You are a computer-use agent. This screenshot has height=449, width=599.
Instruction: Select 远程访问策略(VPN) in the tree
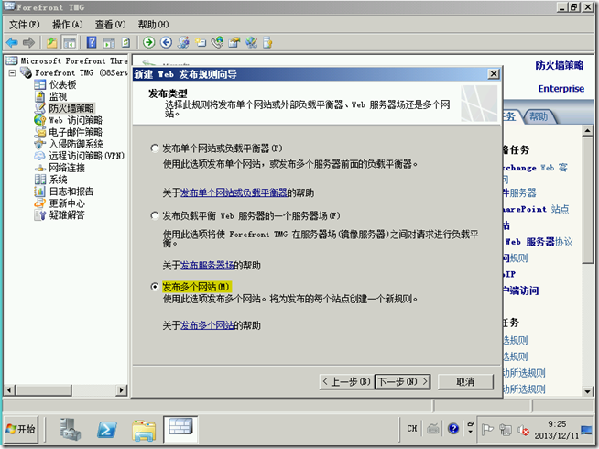tap(87, 156)
